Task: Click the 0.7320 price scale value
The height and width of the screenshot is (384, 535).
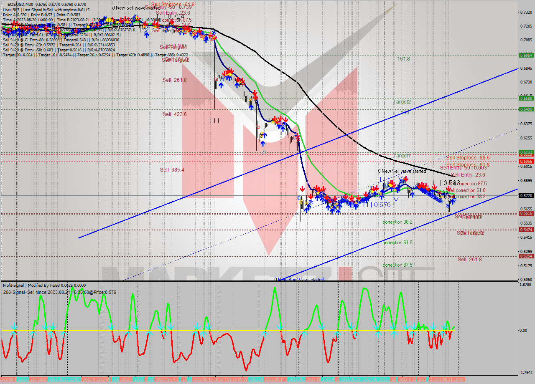Action: tap(525, 12)
